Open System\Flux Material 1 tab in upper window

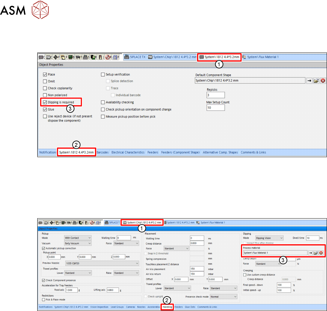pos(260,57)
